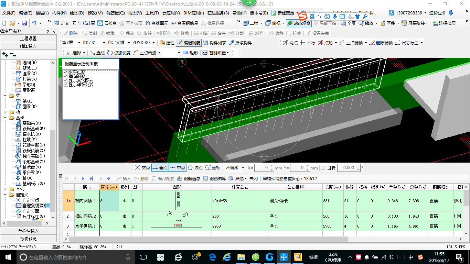Screen dimensions: 470x264
Task: Toggle 垂点 perpendicular snap
Action: [160, 167]
